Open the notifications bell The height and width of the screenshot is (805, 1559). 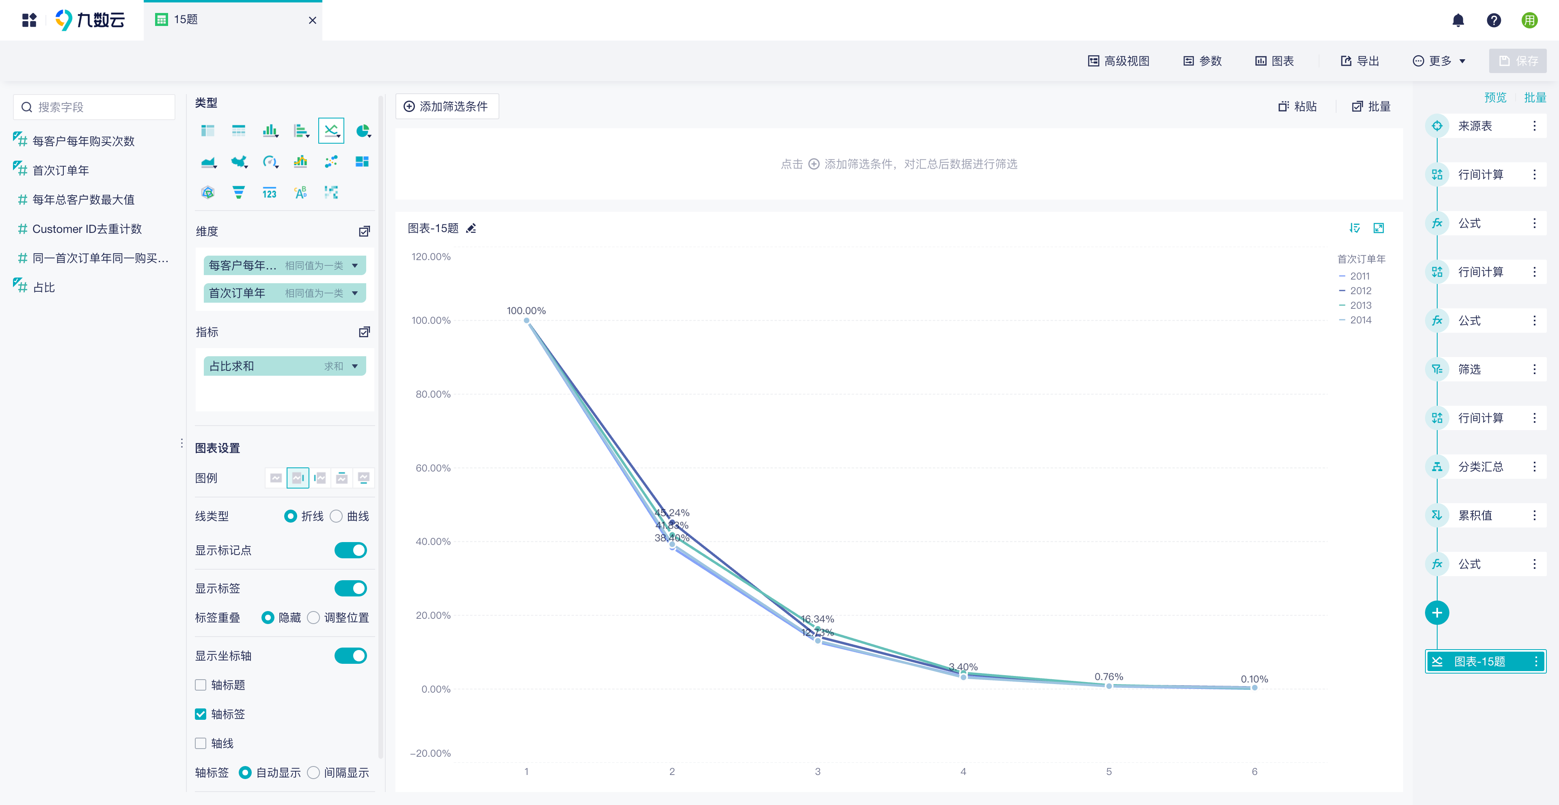[x=1458, y=20]
